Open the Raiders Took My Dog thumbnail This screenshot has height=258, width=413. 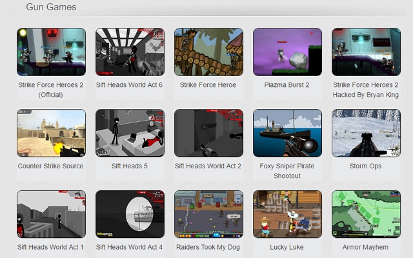click(208, 214)
